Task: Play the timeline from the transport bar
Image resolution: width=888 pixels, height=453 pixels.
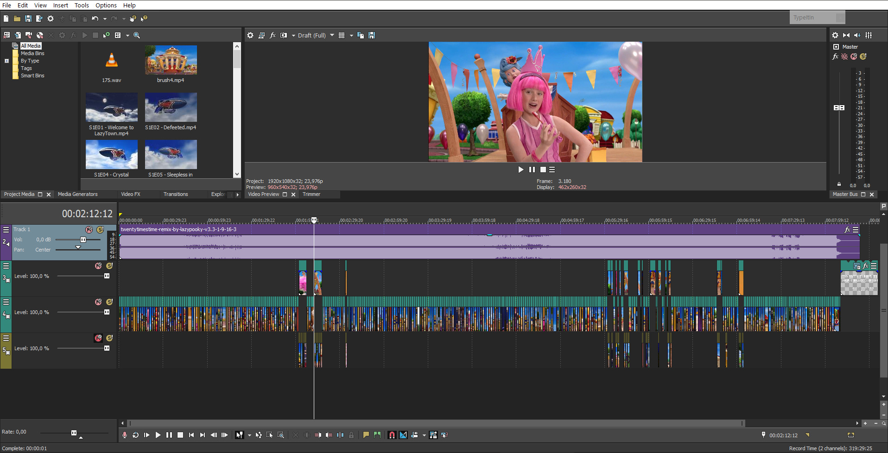Action: 158,435
